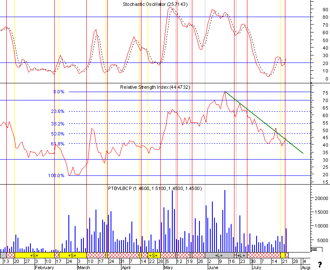The height and width of the screenshot is (270, 330).
Task: Click the March month label
Action: 84,267
